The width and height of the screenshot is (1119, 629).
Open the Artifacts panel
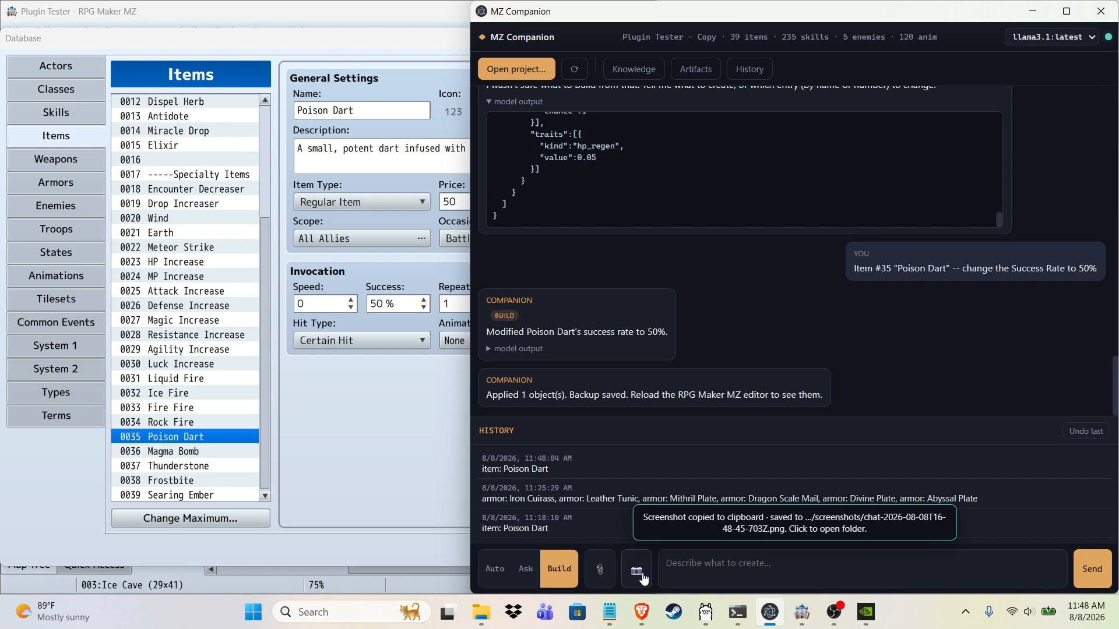[696, 69]
